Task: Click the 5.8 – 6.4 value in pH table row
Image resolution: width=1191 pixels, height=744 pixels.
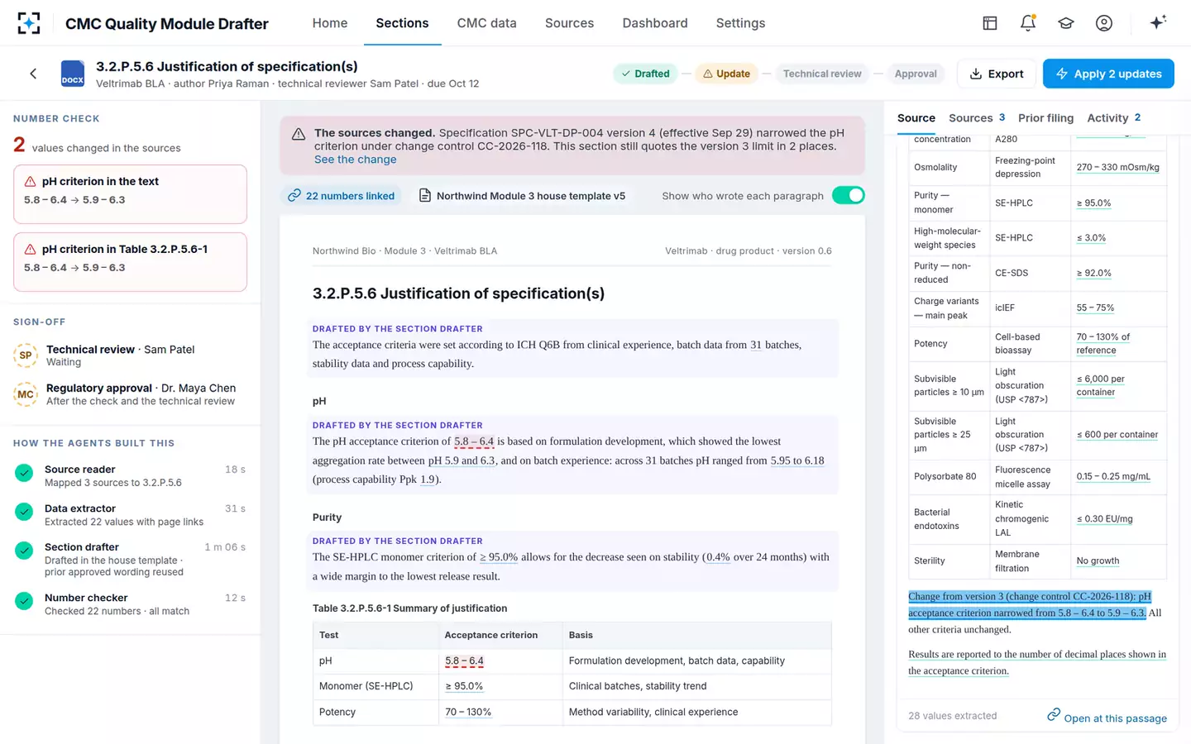Action: coord(464,661)
